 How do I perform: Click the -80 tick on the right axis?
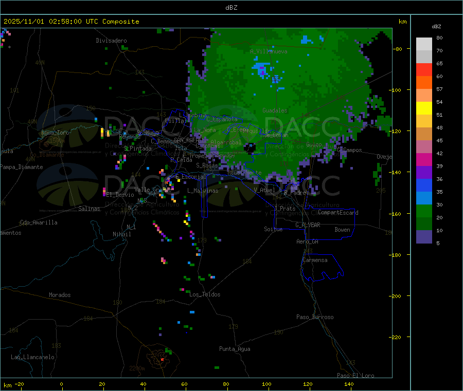[x=397, y=49]
